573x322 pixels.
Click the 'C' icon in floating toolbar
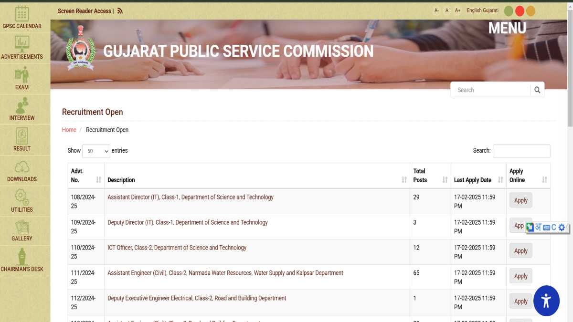554,228
